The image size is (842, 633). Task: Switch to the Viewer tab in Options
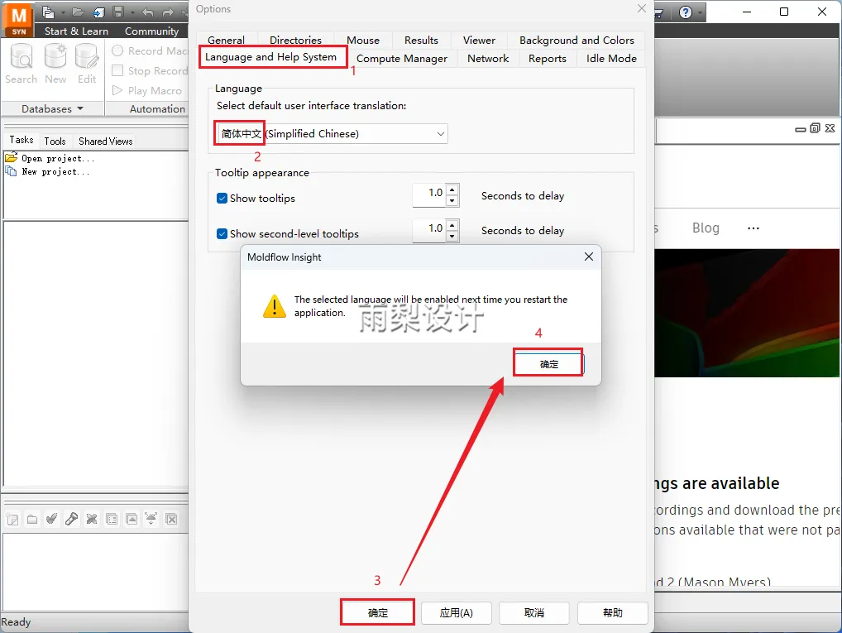click(x=479, y=41)
